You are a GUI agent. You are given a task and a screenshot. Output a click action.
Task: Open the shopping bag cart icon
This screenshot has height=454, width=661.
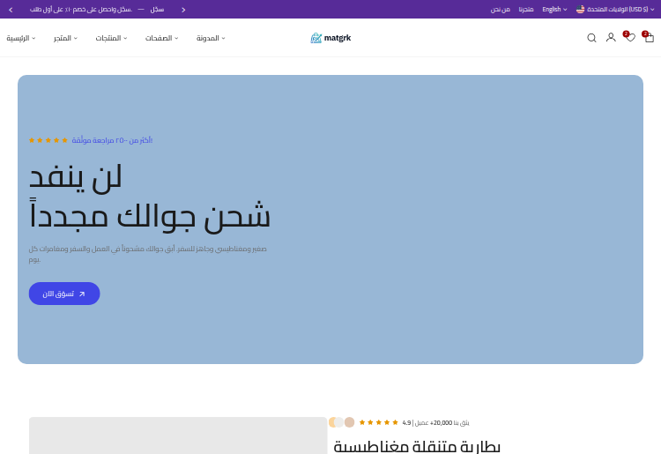(x=649, y=38)
